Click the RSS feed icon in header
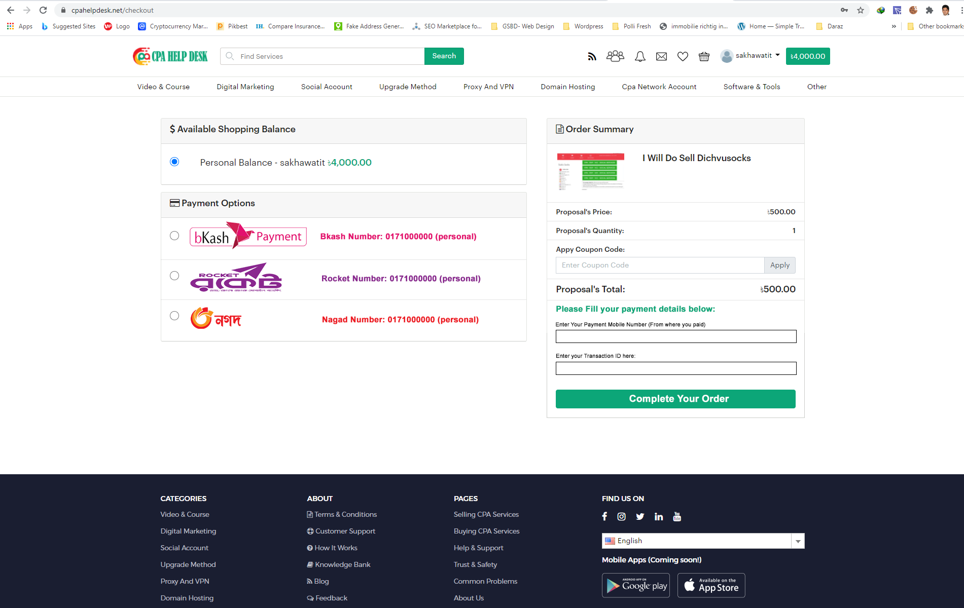This screenshot has width=964, height=608. tap(592, 56)
